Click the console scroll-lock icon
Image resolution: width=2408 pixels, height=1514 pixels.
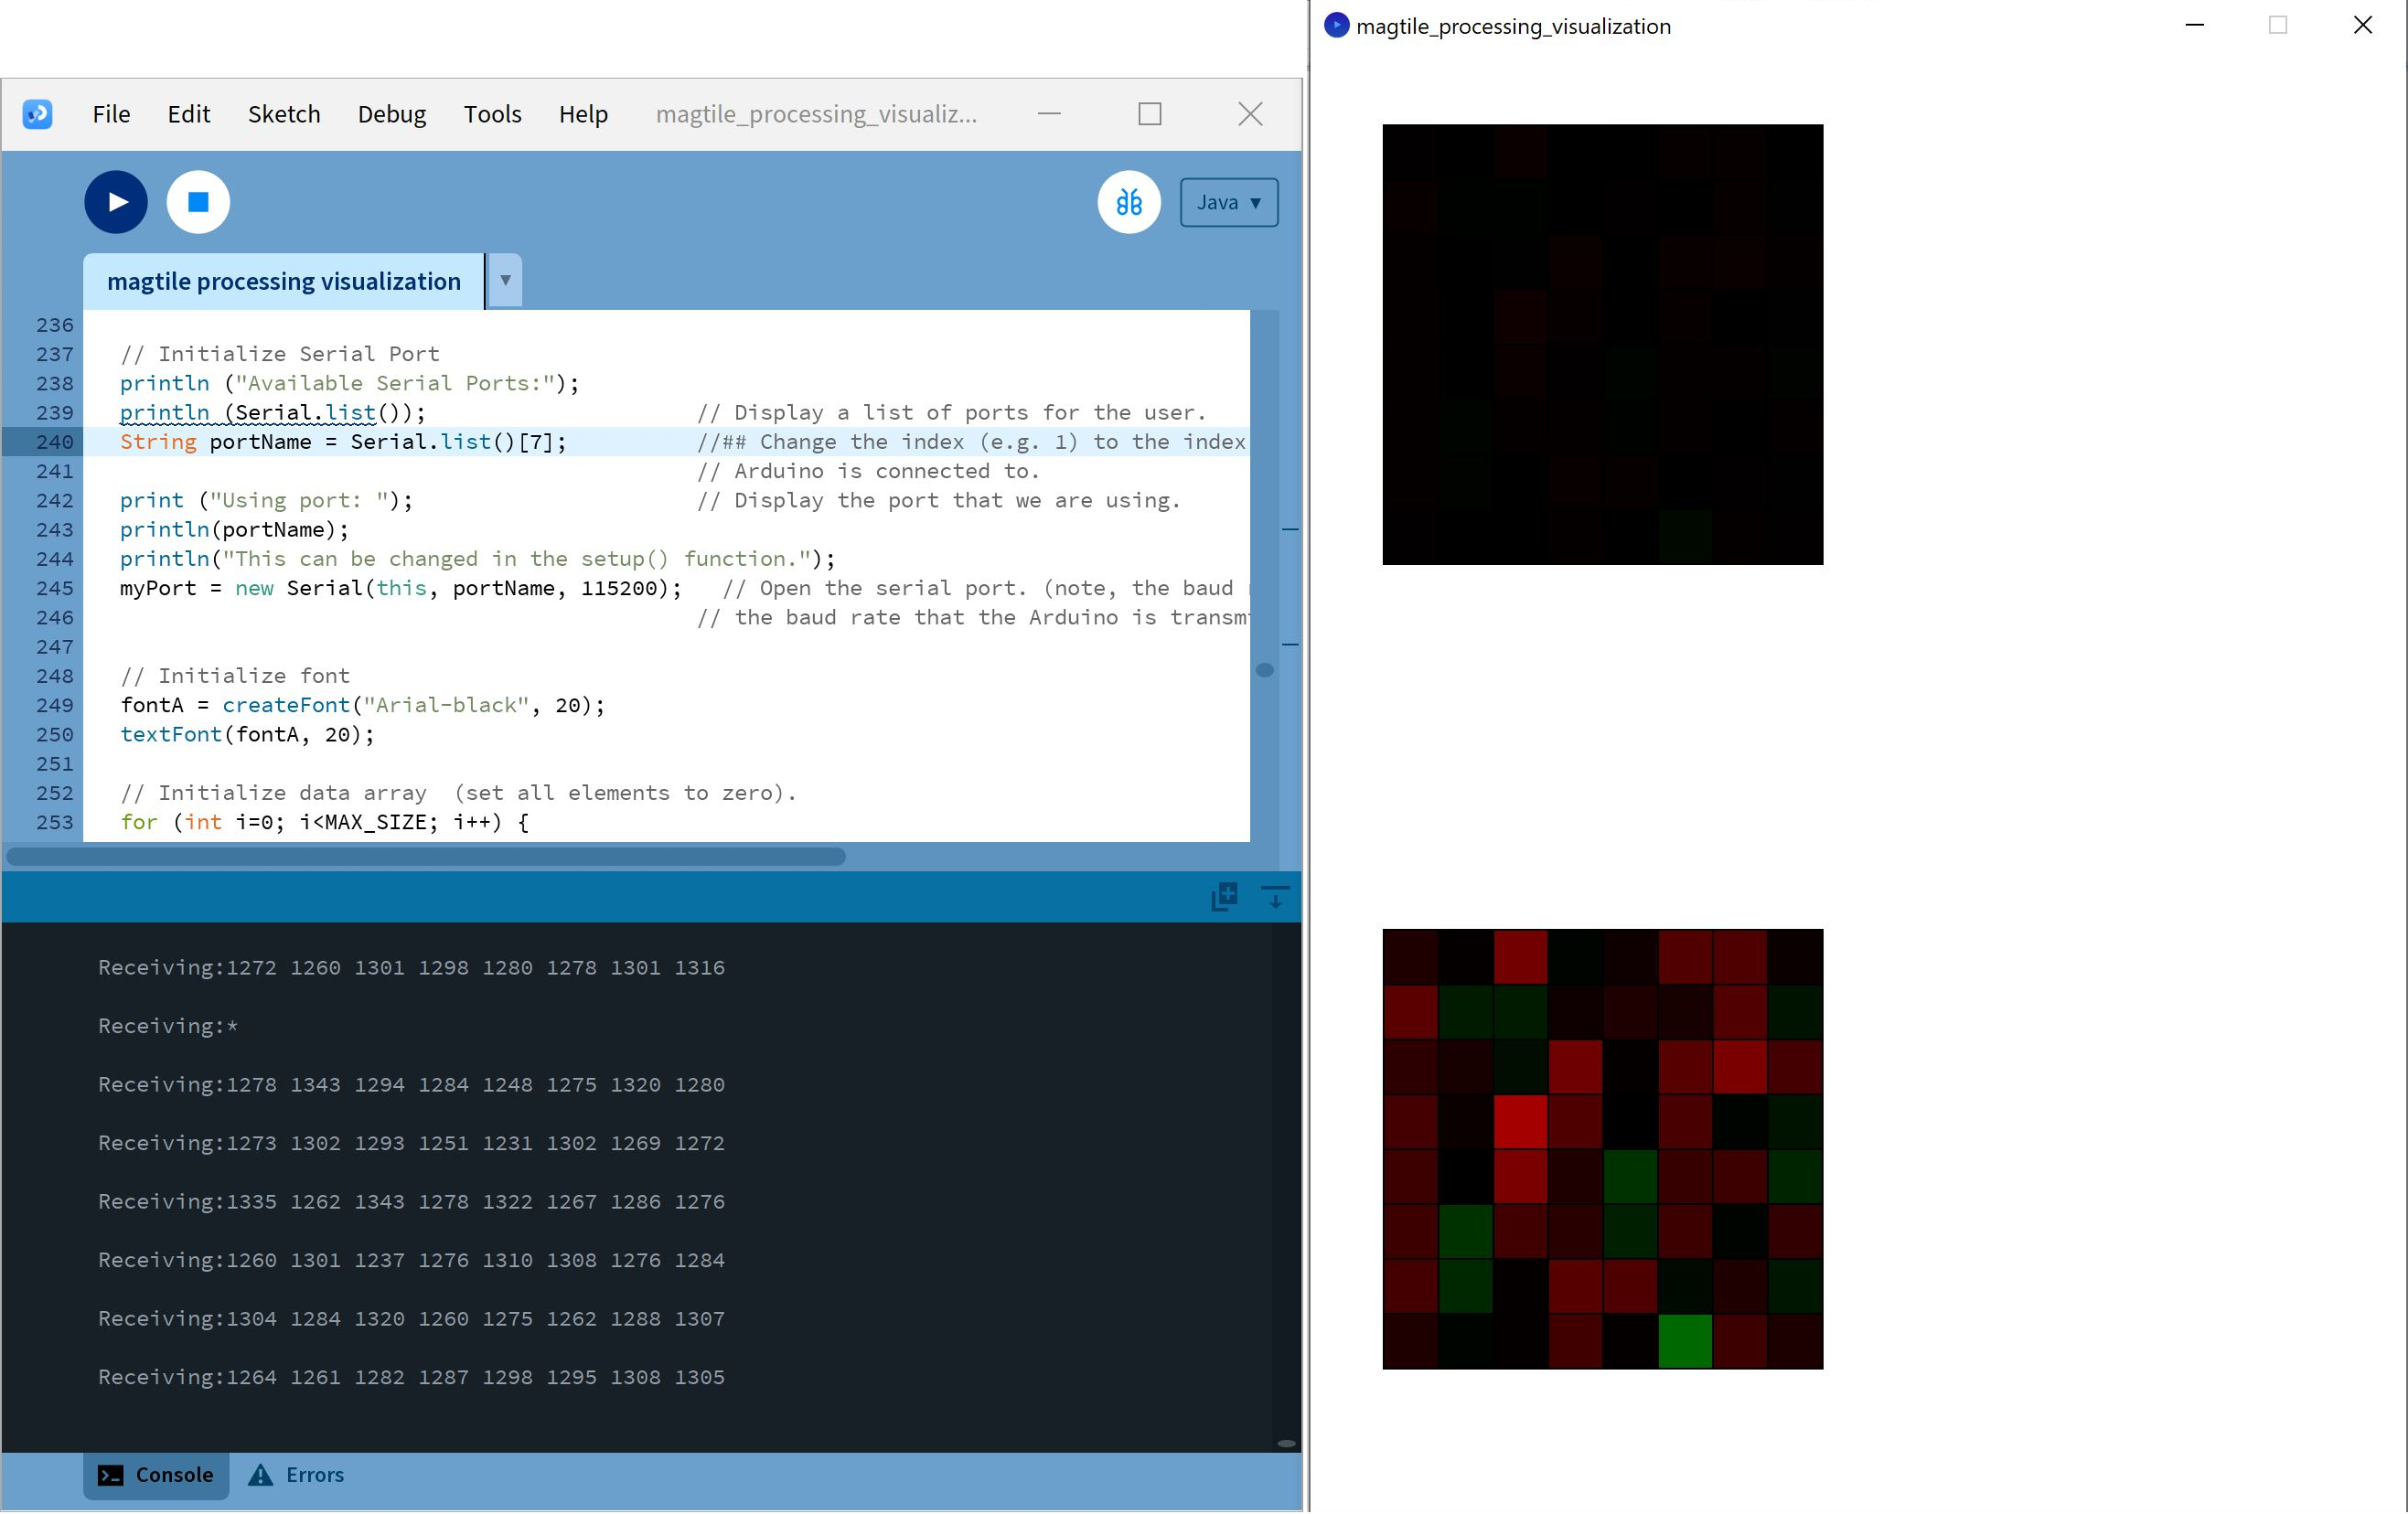1275,896
